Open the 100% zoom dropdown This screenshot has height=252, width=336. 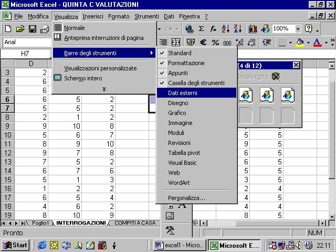tap(298, 29)
